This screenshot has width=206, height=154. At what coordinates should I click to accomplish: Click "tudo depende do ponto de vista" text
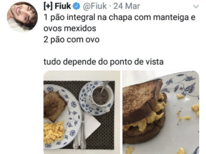click(104, 62)
